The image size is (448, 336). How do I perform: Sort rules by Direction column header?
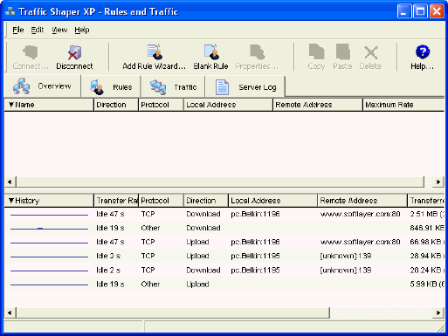click(x=116, y=105)
